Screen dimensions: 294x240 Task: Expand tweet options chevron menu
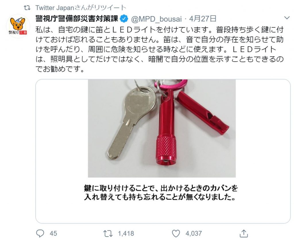[287, 18]
